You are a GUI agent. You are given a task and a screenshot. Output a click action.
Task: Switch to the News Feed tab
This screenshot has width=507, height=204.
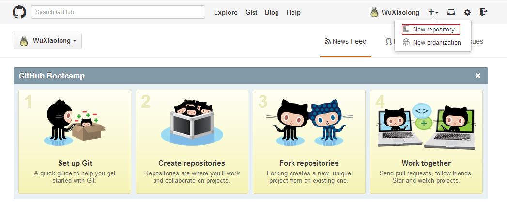click(x=346, y=41)
